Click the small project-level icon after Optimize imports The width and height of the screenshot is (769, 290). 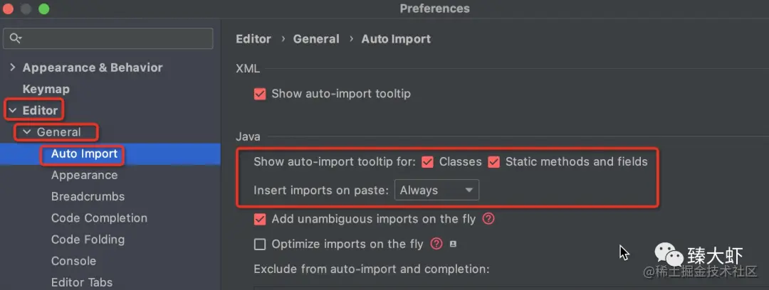[x=453, y=244]
